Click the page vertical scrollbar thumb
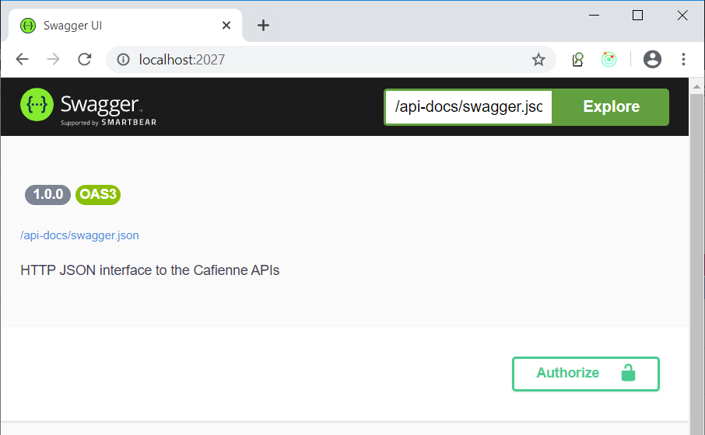The width and height of the screenshot is (705, 435). point(697,264)
